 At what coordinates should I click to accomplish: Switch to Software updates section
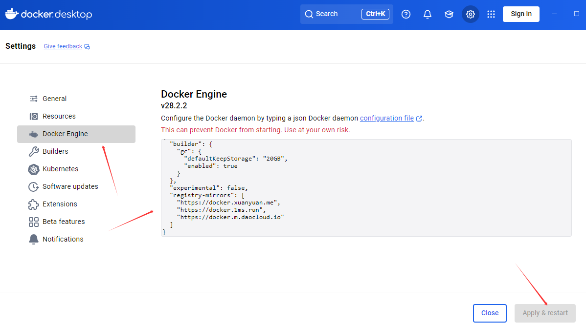coord(76,186)
